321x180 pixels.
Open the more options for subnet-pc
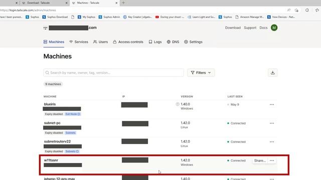click(272, 123)
